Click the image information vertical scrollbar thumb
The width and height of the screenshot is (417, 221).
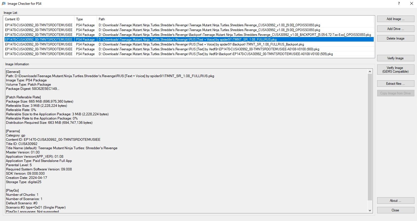click(x=370, y=137)
